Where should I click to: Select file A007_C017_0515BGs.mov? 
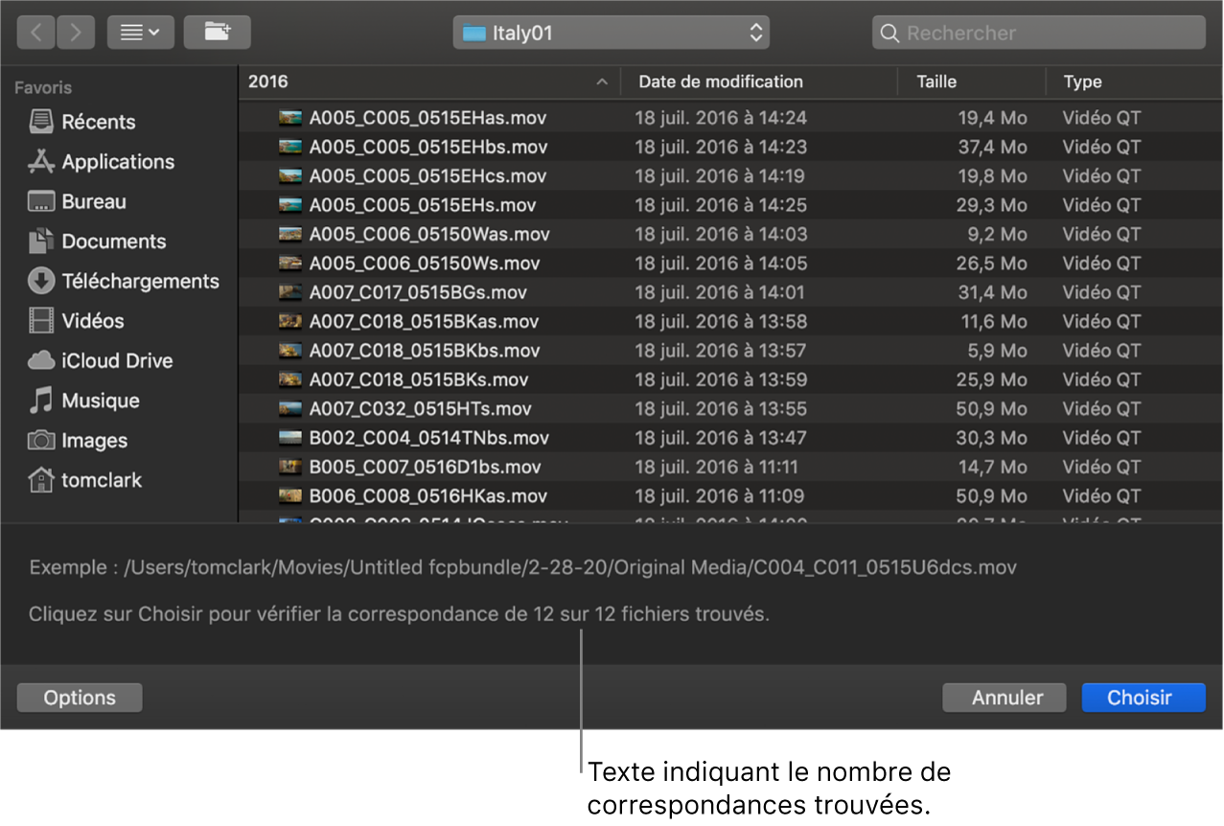pos(418,292)
